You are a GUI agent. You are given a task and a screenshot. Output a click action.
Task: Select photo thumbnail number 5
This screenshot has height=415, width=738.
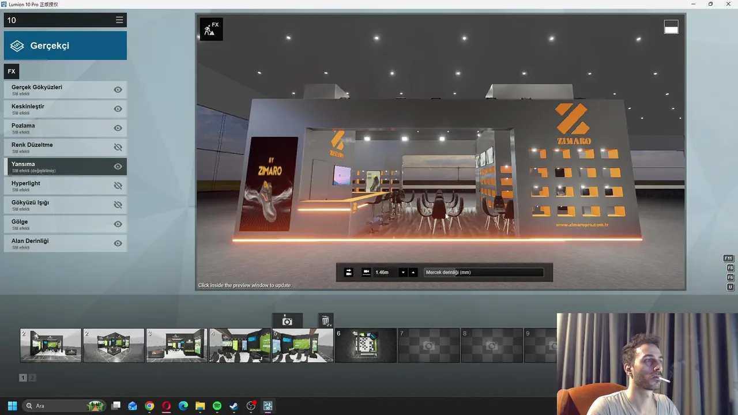tap(303, 345)
